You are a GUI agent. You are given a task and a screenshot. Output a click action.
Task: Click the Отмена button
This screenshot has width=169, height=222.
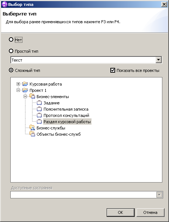click(x=150, y=212)
